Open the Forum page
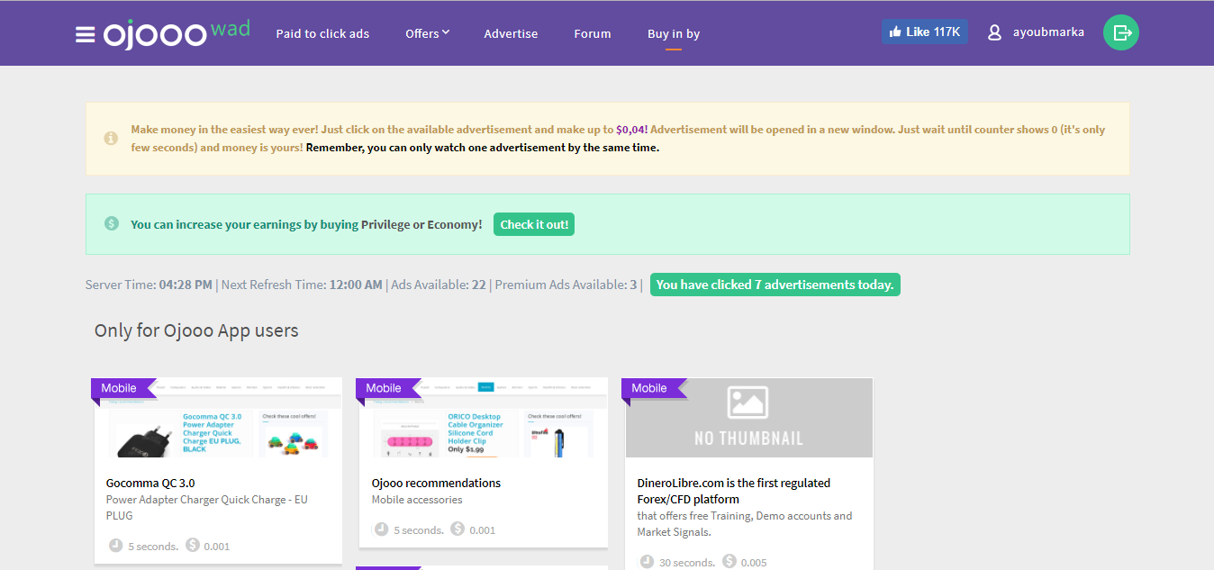The image size is (1214, 570). 593,33
